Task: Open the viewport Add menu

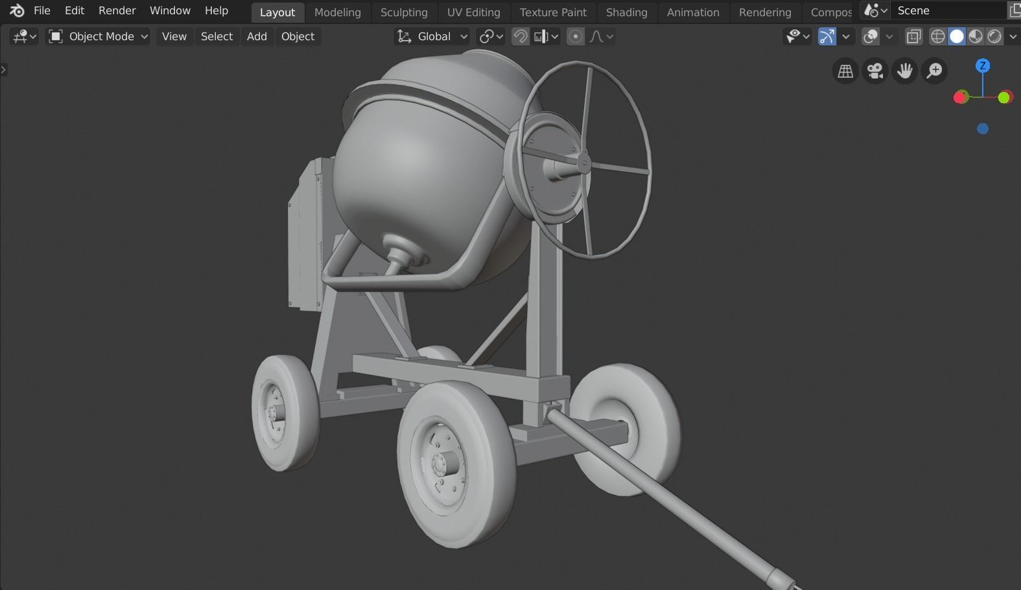Action: [x=257, y=36]
